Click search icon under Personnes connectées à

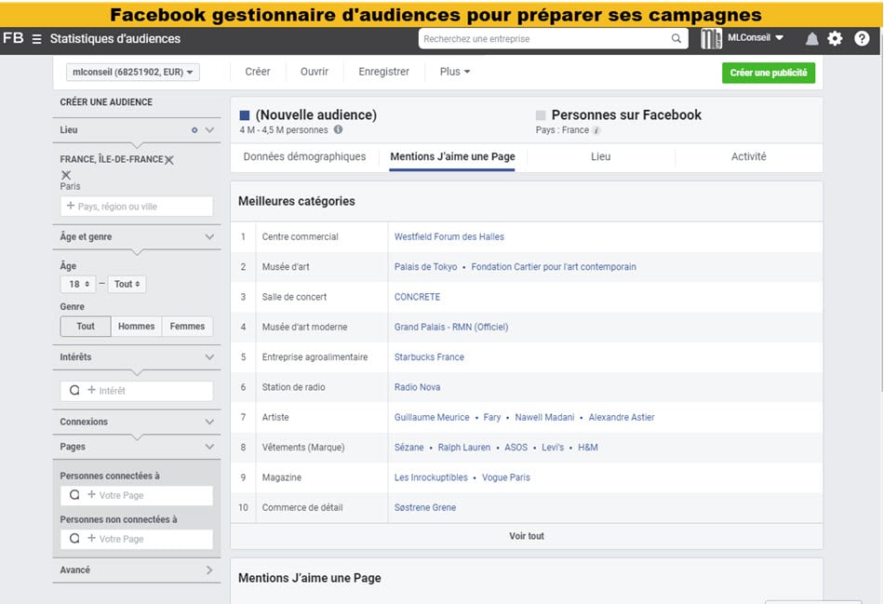pyautogui.click(x=74, y=494)
